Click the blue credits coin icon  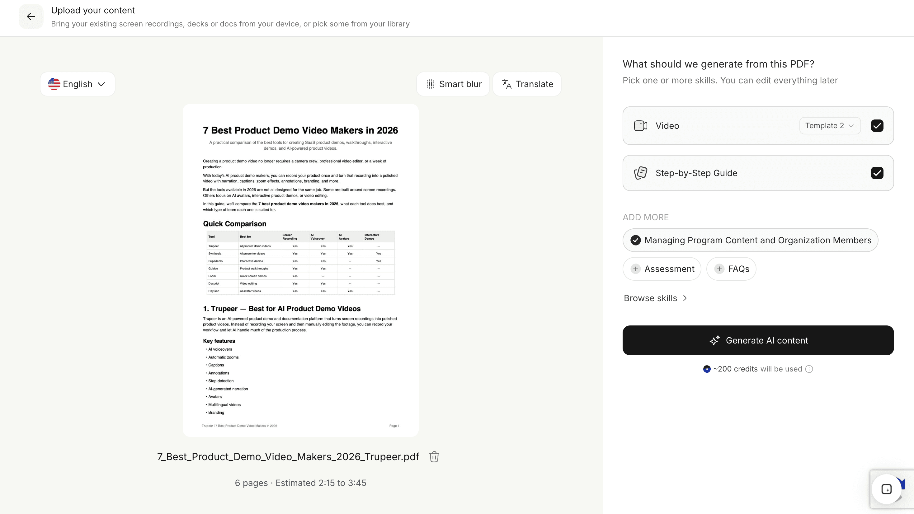point(707,369)
